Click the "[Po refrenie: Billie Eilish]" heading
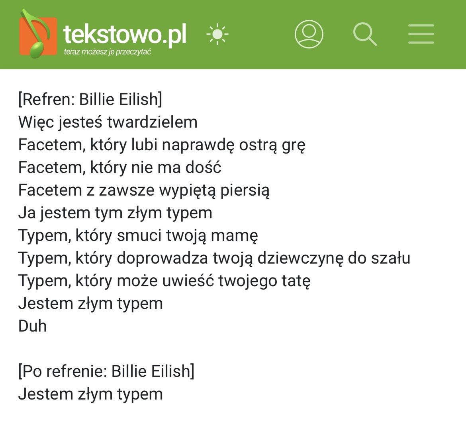 (106, 371)
